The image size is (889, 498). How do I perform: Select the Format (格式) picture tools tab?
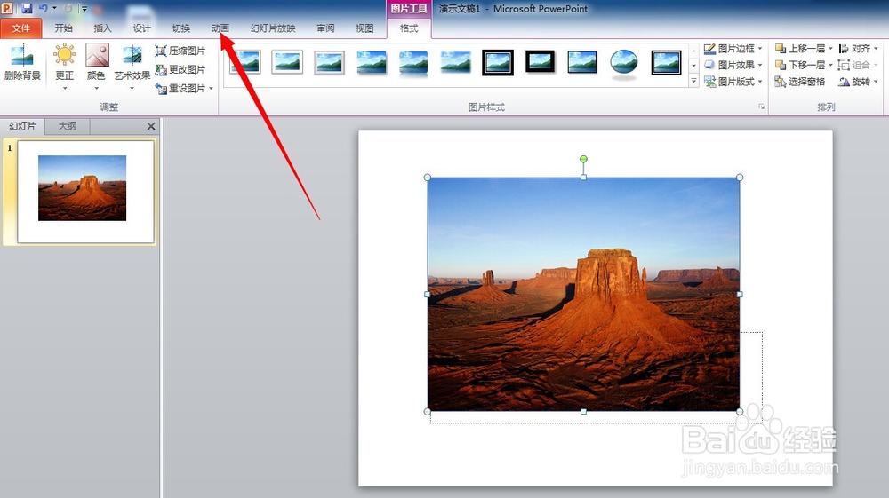(x=409, y=28)
